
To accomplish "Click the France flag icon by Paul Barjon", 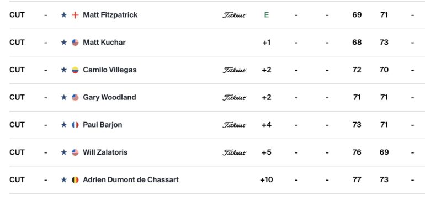I will coord(75,125).
